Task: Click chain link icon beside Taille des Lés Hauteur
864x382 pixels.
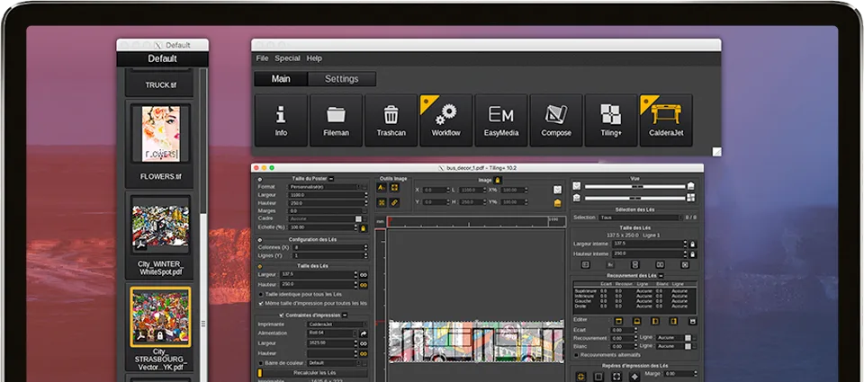Action: pos(364,285)
